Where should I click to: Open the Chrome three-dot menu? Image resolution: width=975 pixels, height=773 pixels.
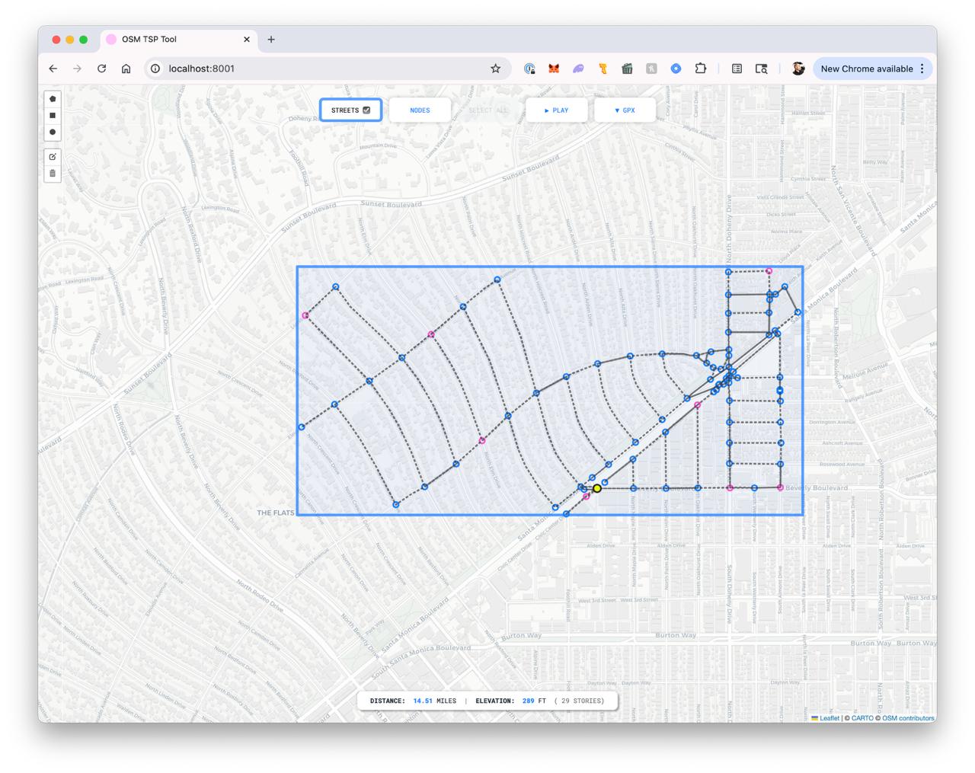tap(922, 69)
